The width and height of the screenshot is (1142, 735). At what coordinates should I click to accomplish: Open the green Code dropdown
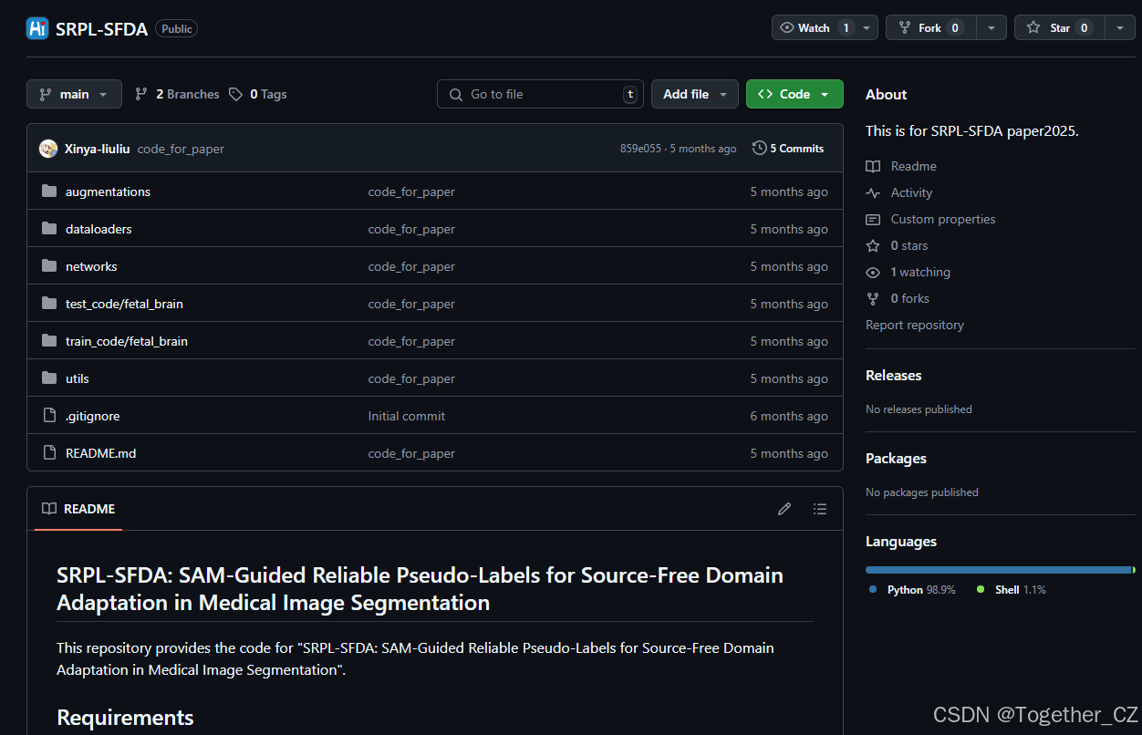click(794, 94)
